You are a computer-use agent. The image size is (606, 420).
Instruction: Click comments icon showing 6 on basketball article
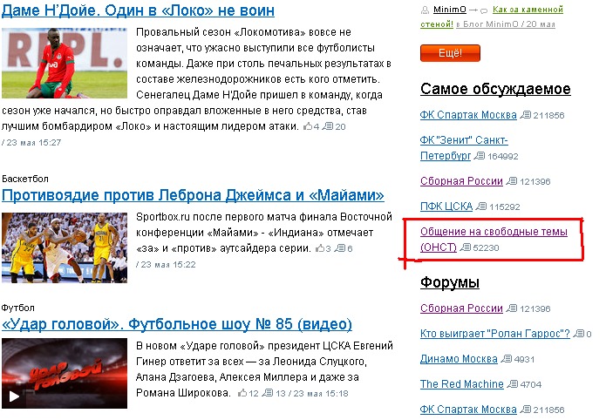tap(340, 248)
